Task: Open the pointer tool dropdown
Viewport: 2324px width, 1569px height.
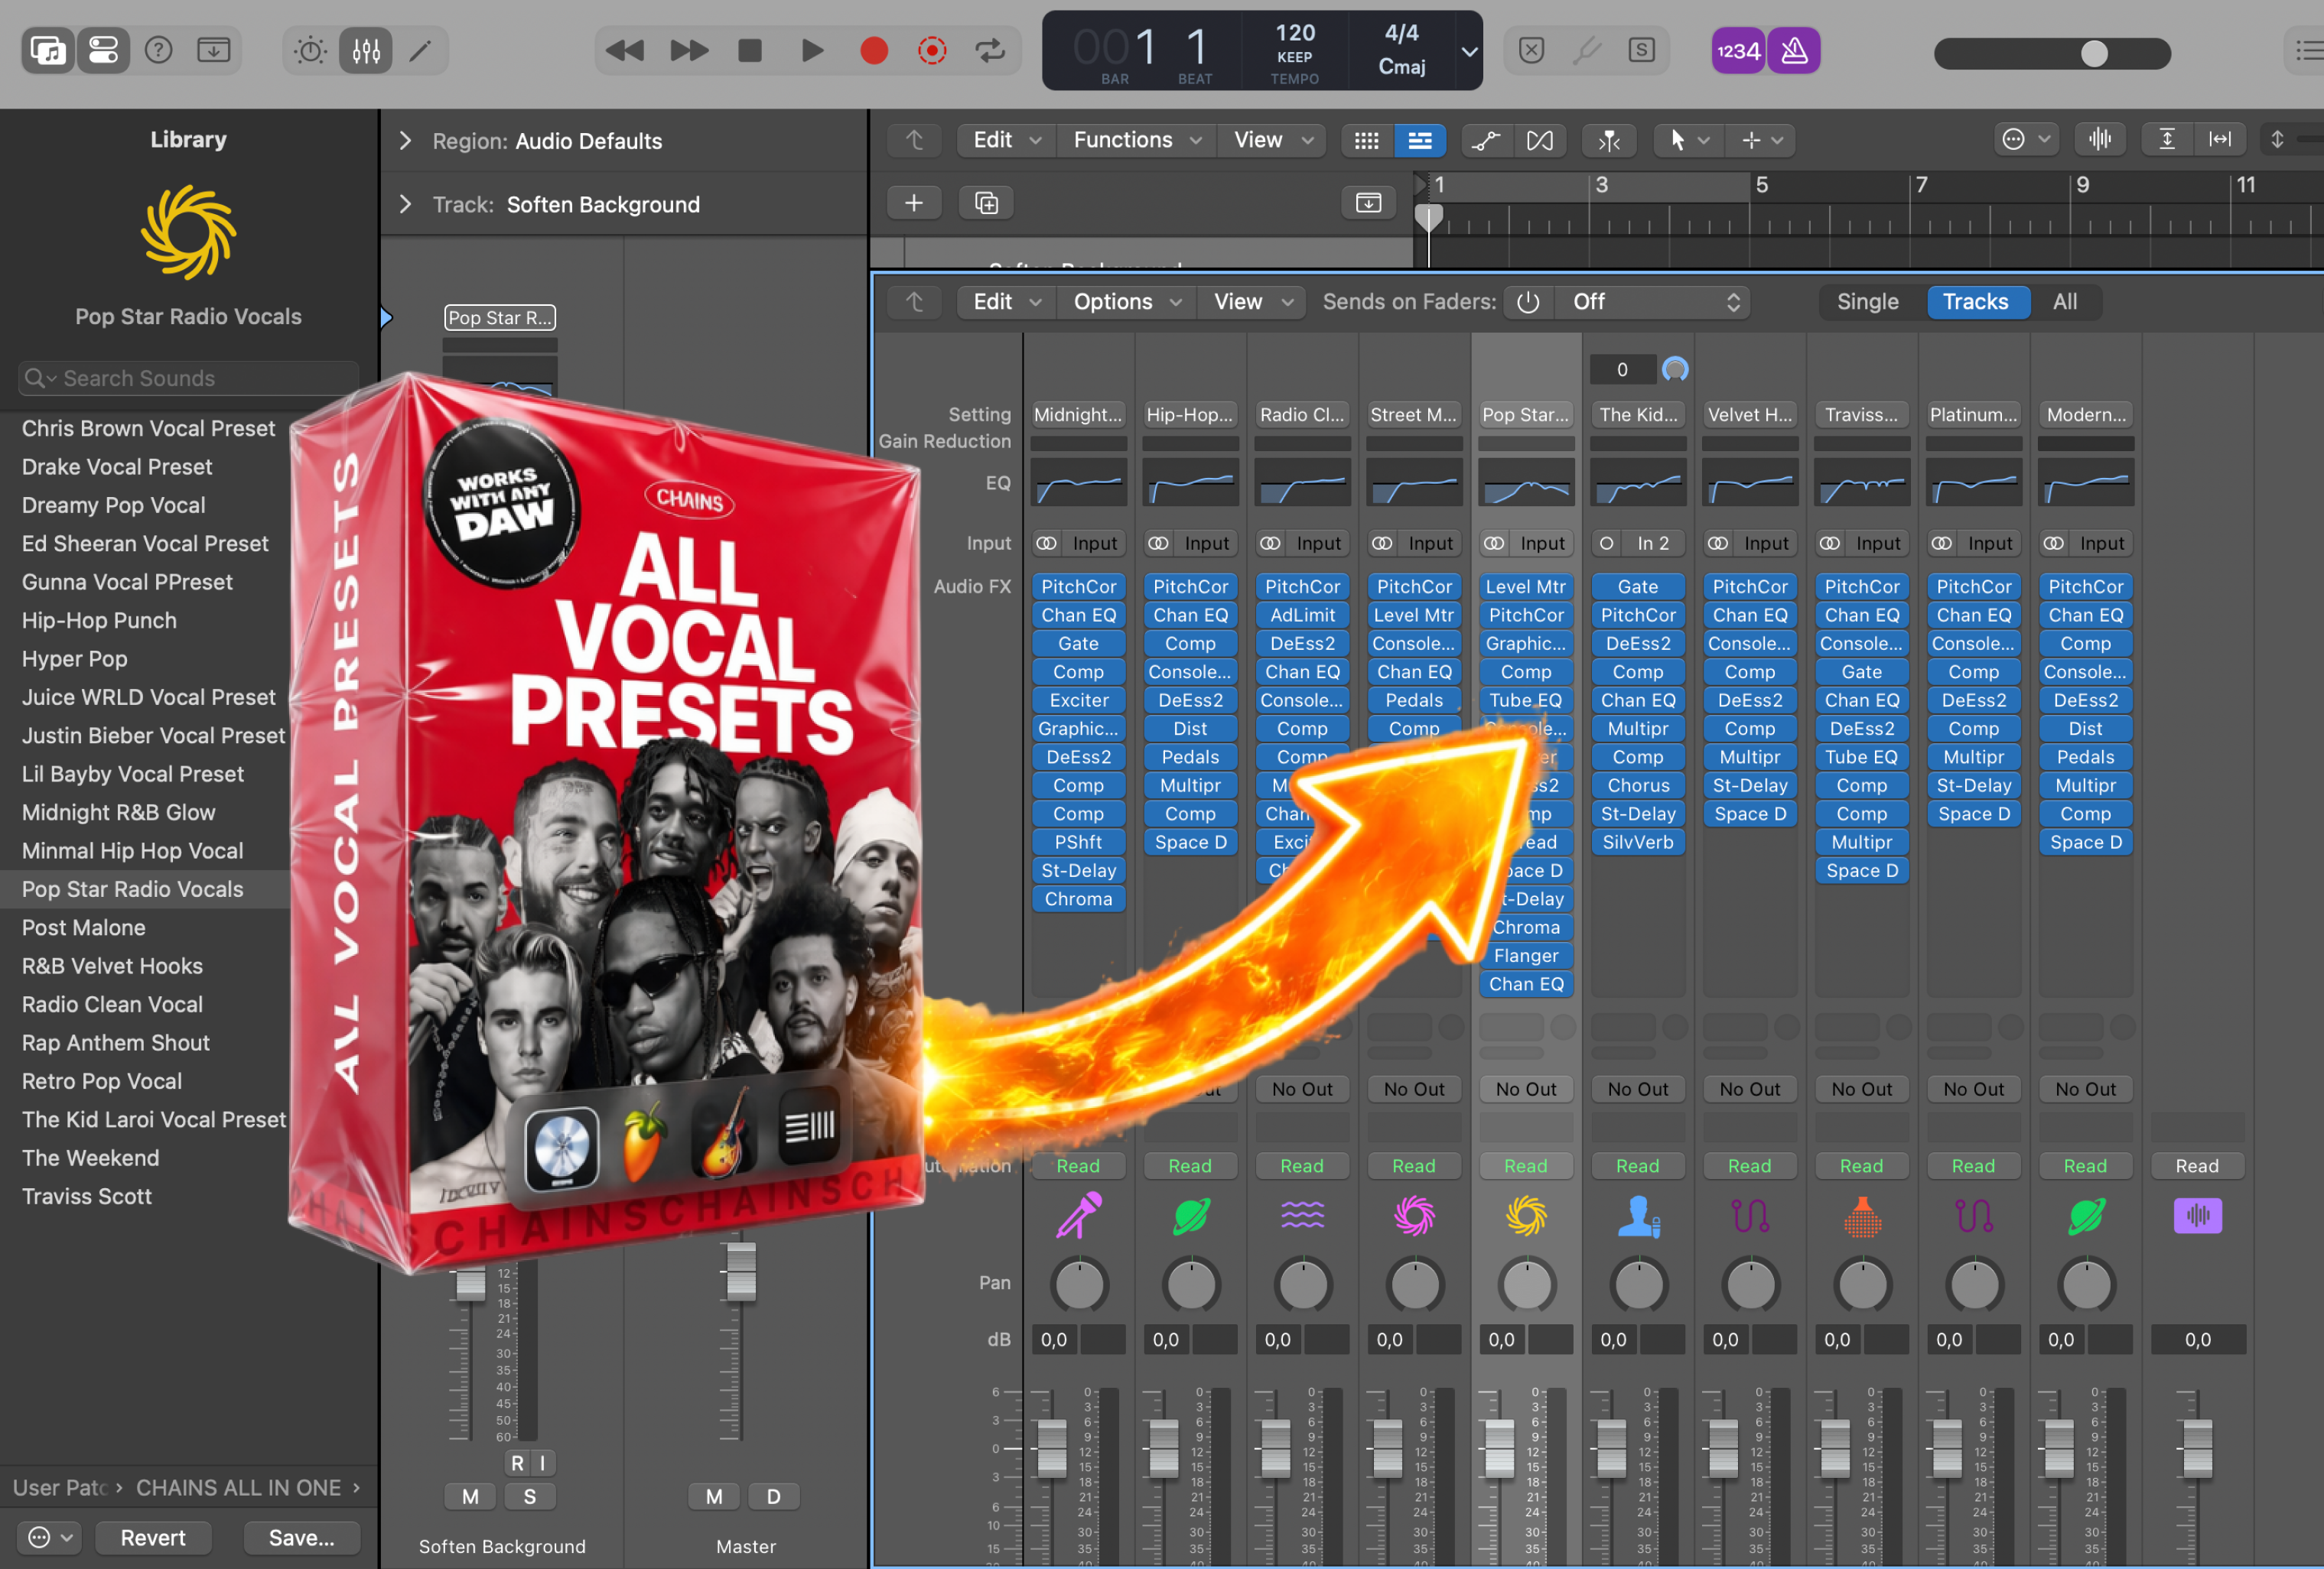Action: [1688, 141]
